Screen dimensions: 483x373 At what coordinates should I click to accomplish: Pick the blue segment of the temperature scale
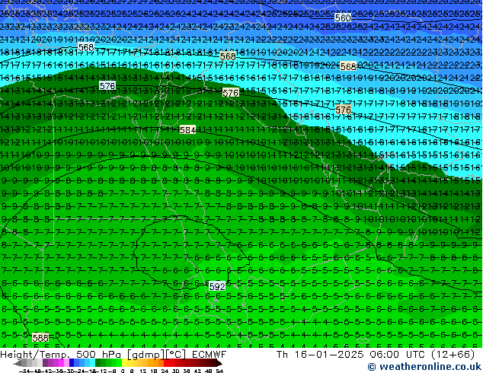pos(74,364)
